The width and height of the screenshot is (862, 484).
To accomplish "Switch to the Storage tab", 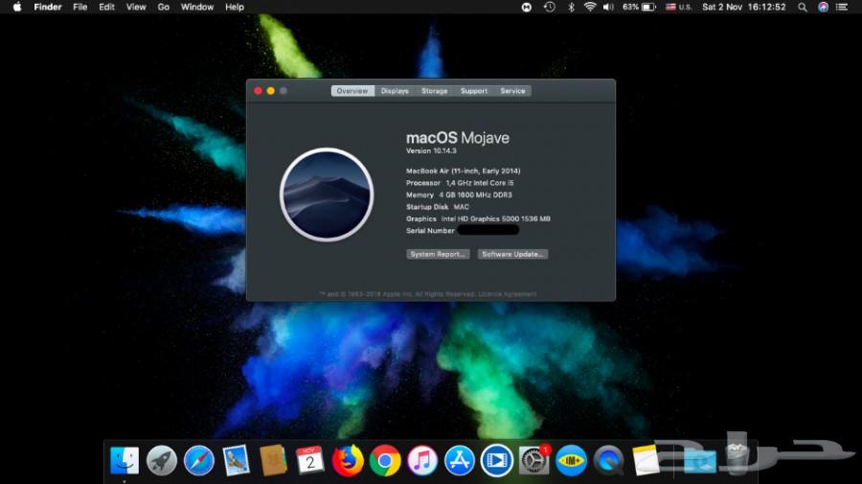I will 434,91.
